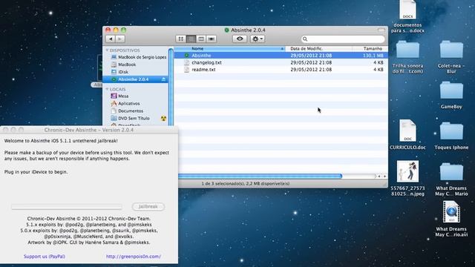Open Aplicativos in the sidebar
The image size is (475, 267).
pos(125,104)
